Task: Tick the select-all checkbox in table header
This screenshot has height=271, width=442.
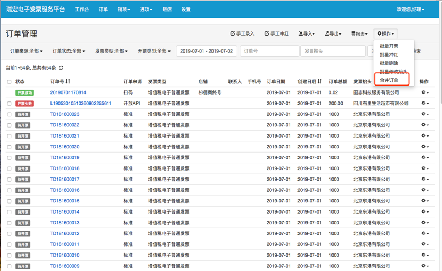Action: coord(10,82)
